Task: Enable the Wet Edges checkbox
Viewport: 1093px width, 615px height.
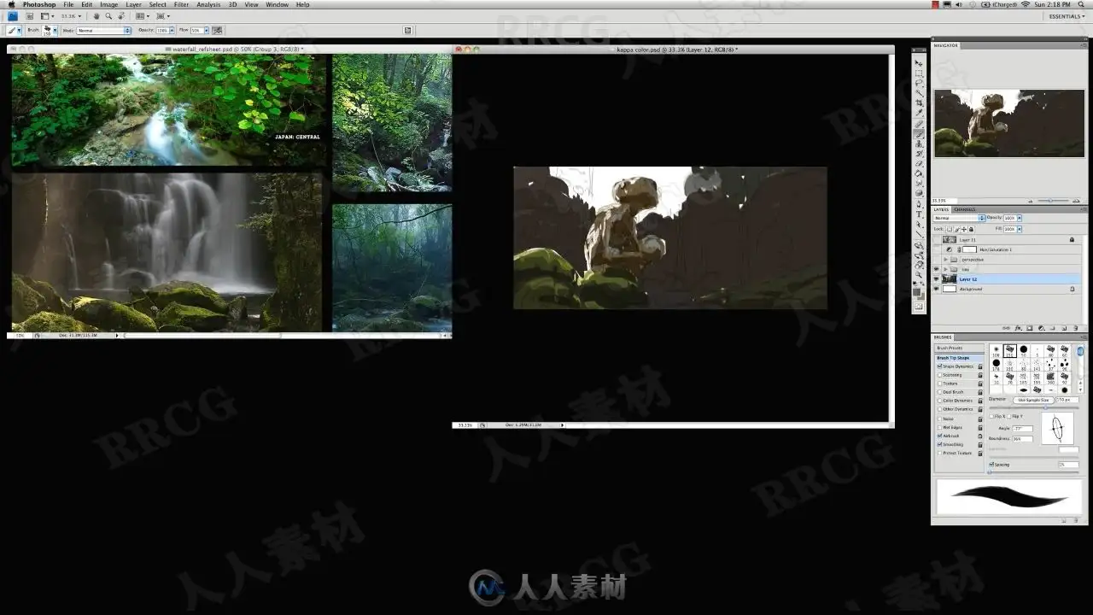Action: point(940,427)
